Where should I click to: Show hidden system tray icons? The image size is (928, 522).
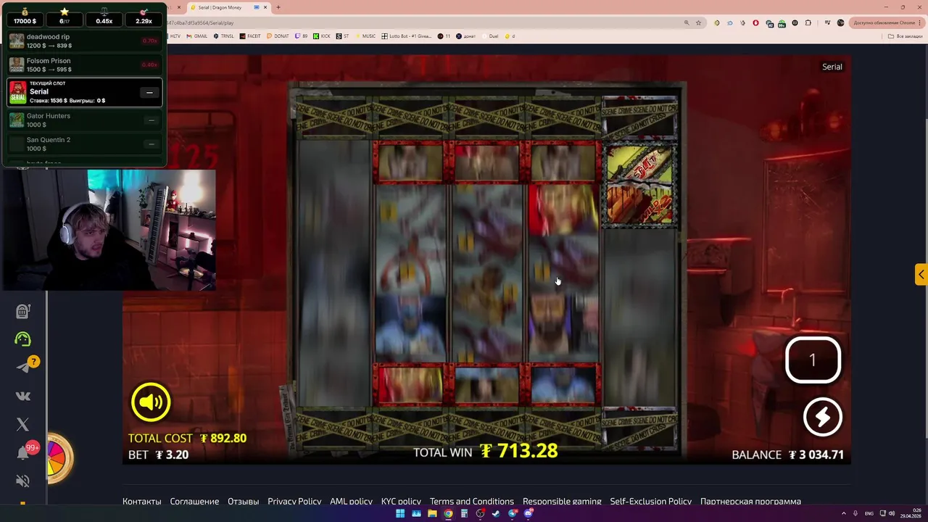[844, 514]
